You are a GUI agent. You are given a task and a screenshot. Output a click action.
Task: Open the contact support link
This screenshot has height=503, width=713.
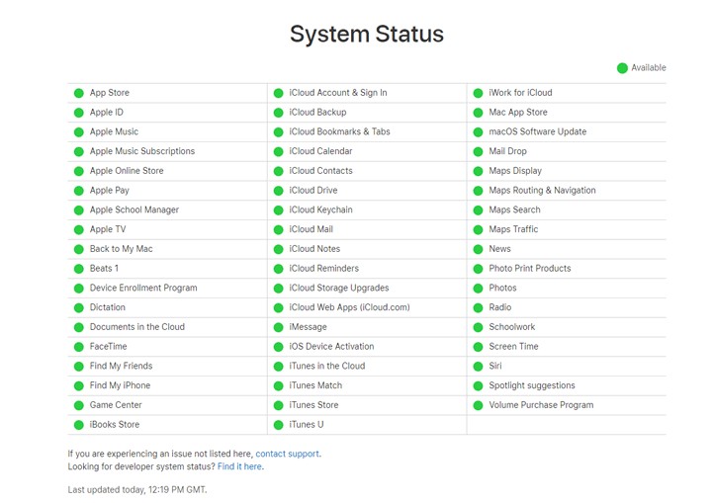pos(288,454)
